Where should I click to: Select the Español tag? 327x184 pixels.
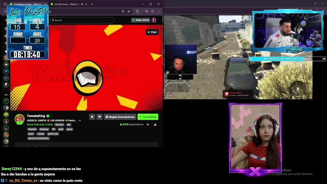point(32,129)
